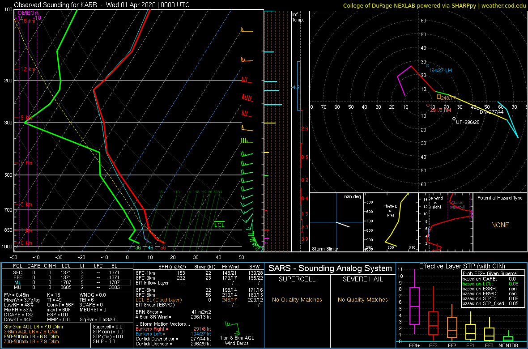The image size is (528, 349).
Task: Click Prob EF2+ Given Supercell heading
Action: [x=490, y=273]
